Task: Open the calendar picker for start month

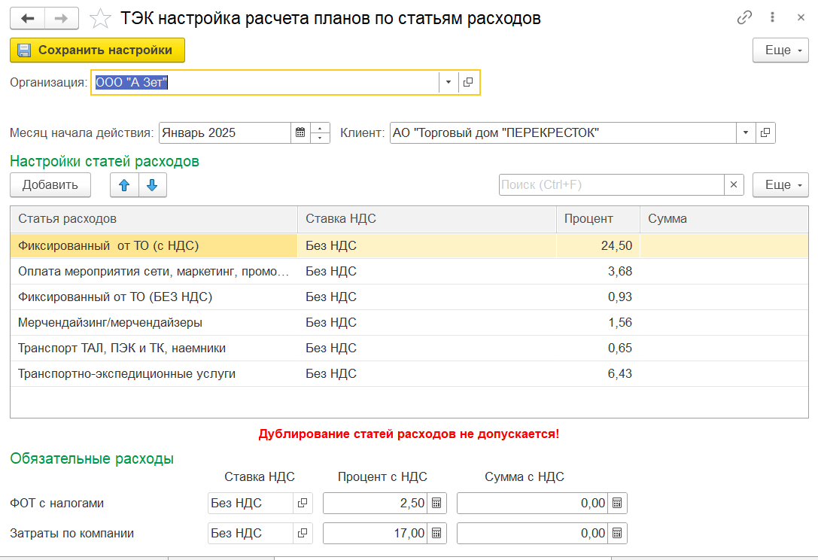Action: point(300,133)
